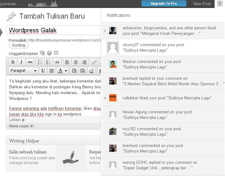Paste as plain text

74,71
